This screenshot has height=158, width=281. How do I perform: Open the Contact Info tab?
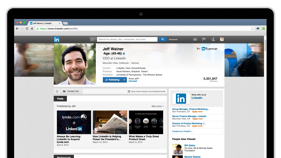[x=71, y=91]
